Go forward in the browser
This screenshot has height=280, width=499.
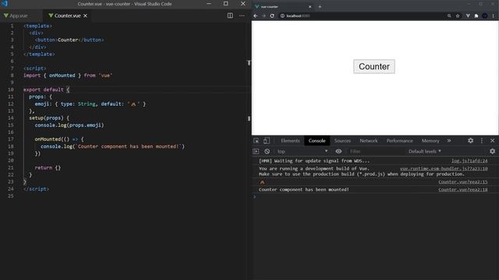tap(264, 16)
